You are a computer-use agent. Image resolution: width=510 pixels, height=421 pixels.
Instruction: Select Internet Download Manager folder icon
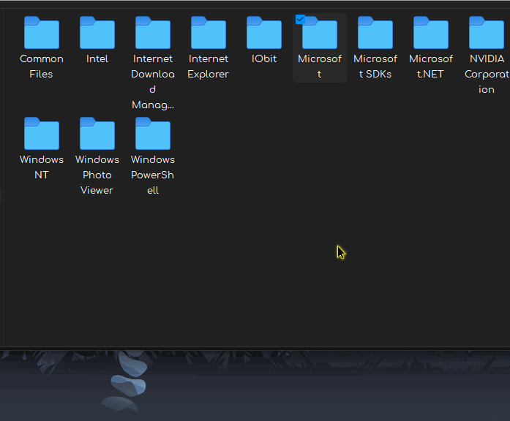pyautogui.click(x=153, y=32)
